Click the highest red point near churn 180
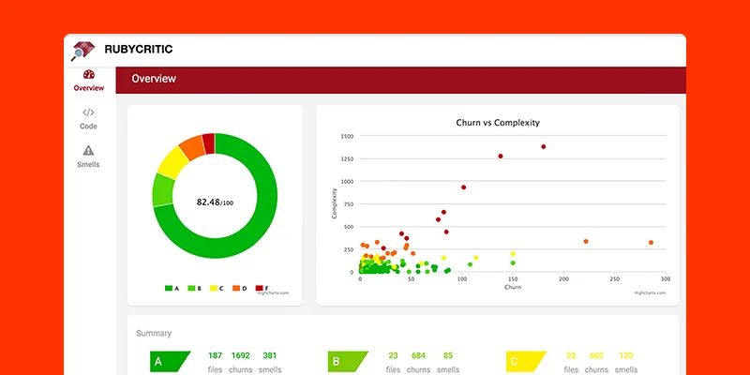This screenshot has width=750, height=375. click(544, 147)
